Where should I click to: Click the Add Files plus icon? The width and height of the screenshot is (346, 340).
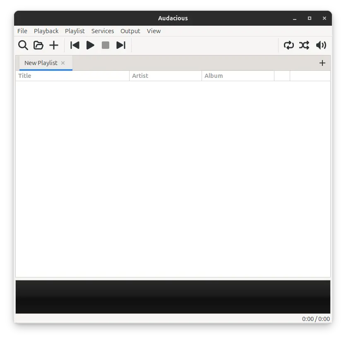[x=54, y=45]
